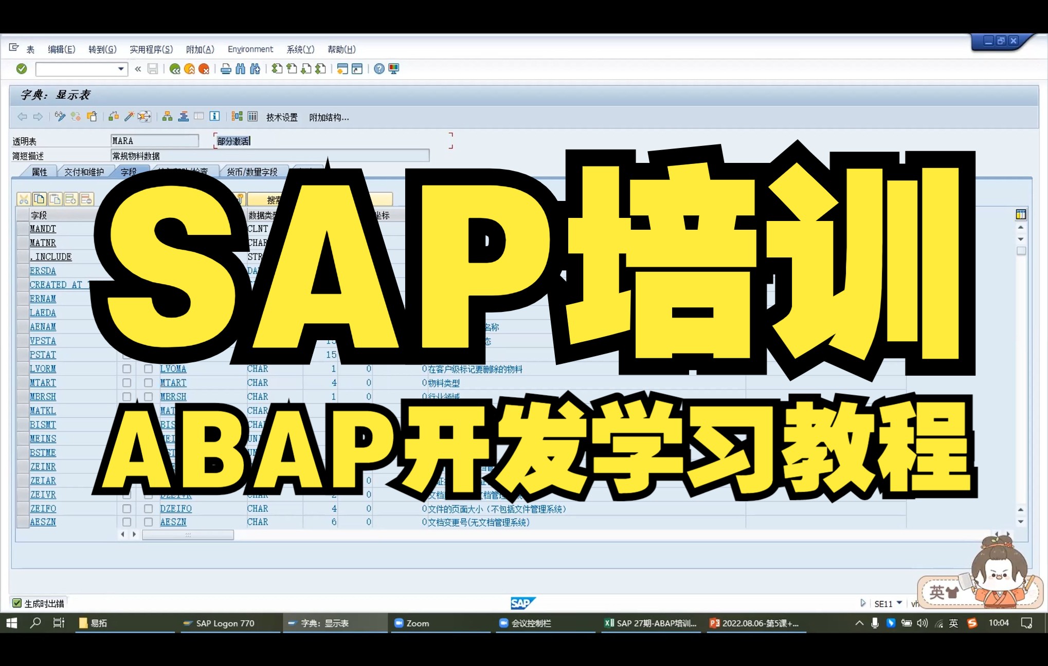Image resolution: width=1048 pixels, height=666 pixels.
Task: Click the Generate Shortcut icon
Action: point(357,69)
